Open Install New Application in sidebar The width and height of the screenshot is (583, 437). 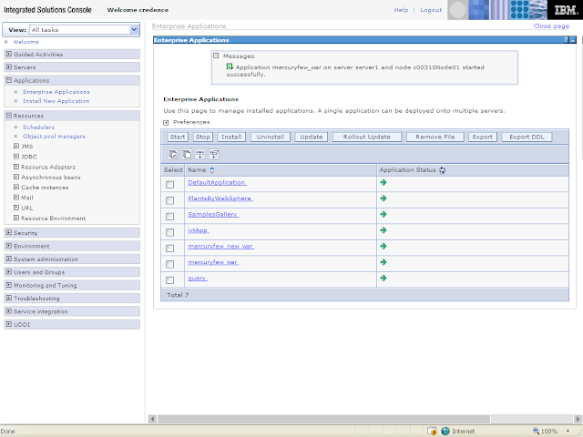[56, 101]
